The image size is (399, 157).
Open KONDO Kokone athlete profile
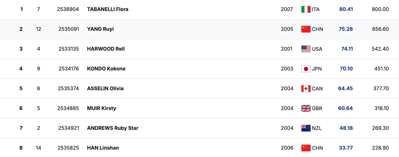pos(106,69)
